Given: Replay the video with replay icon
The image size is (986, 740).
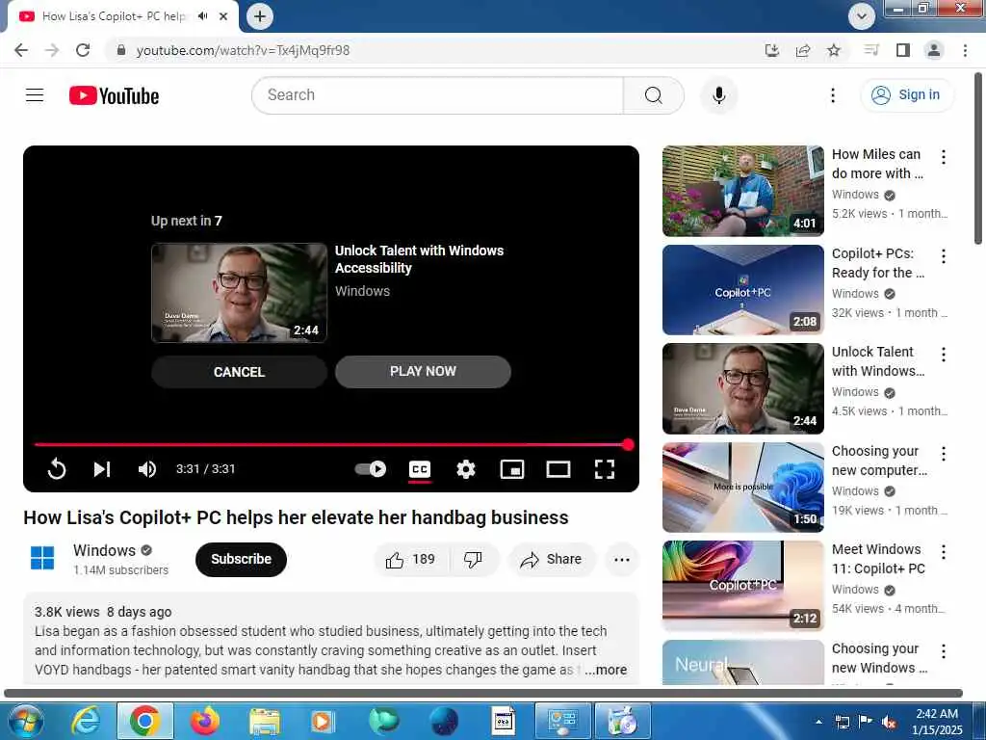Looking at the screenshot, I should click(x=57, y=469).
